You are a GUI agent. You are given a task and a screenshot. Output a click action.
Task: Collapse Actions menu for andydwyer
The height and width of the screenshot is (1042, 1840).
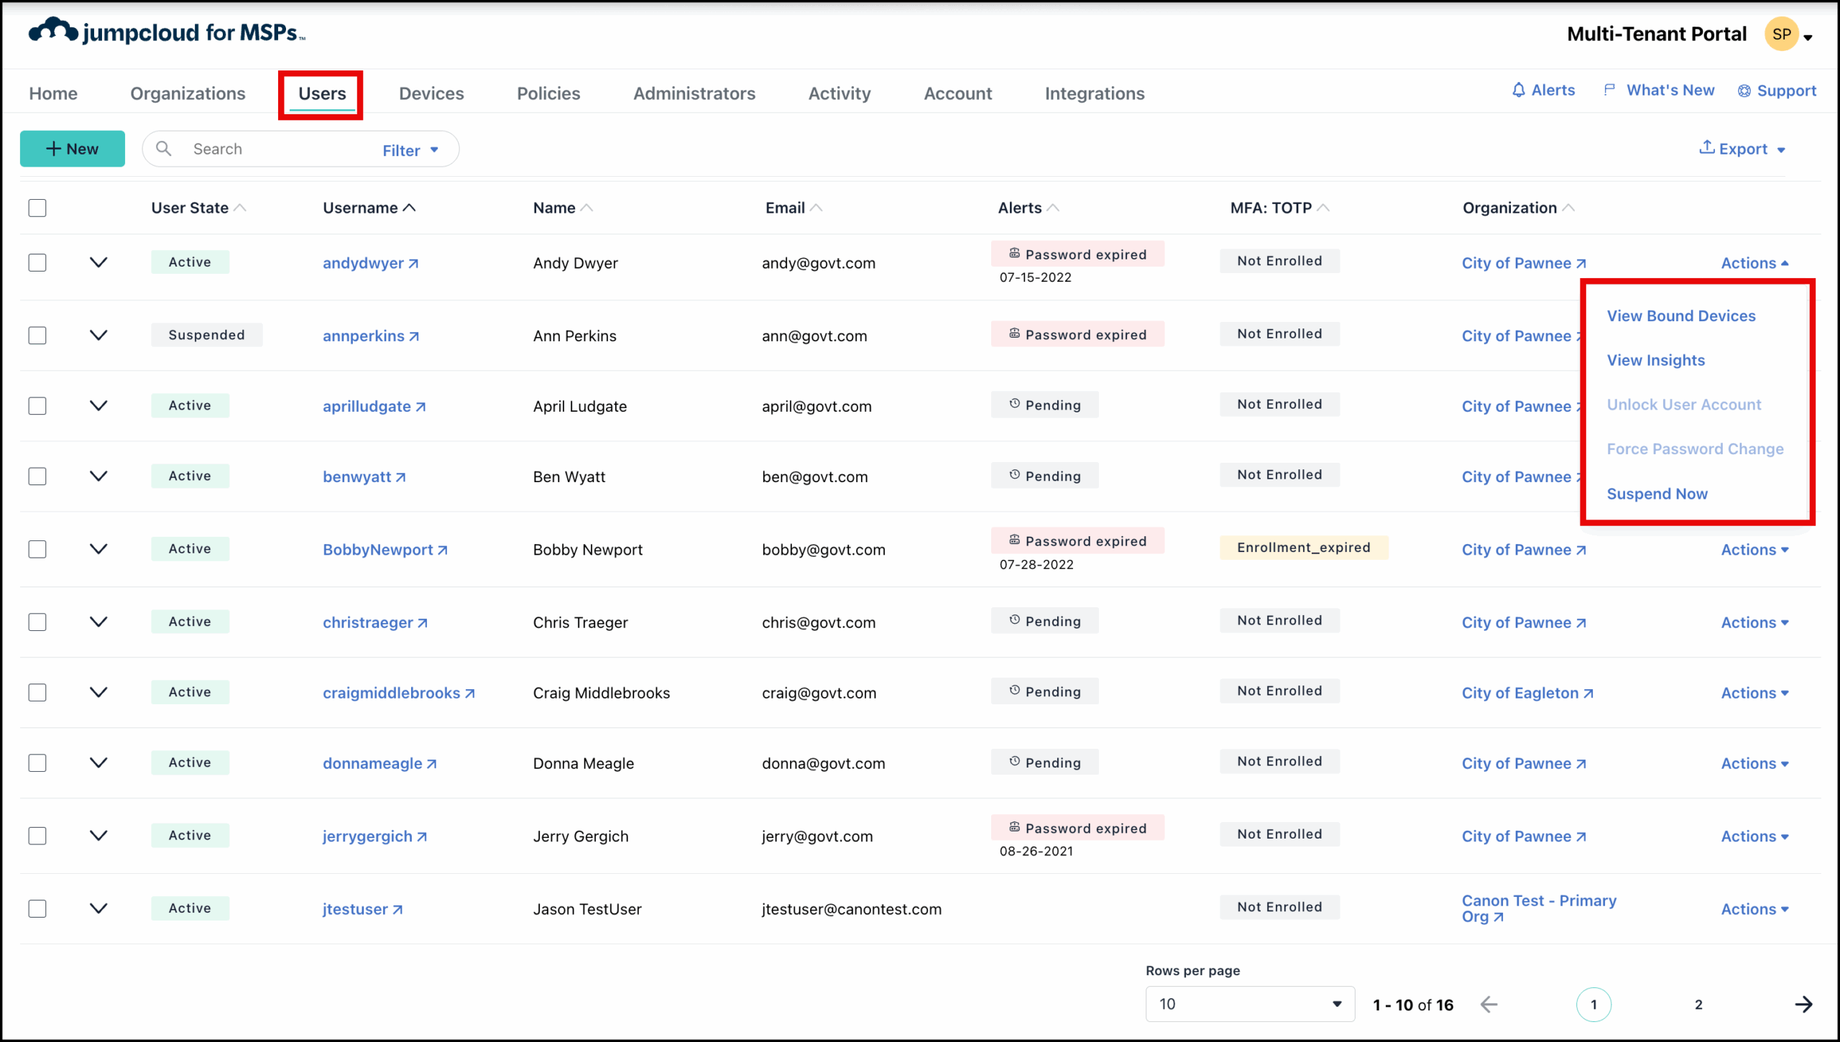[x=1754, y=263]
